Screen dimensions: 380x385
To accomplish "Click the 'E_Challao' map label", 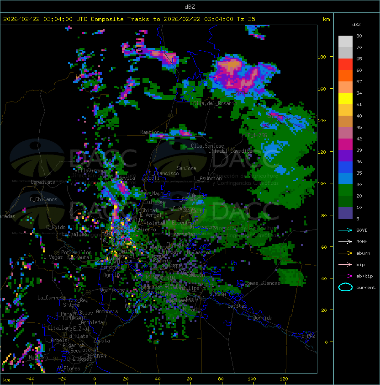I will [x=74, y=234].
